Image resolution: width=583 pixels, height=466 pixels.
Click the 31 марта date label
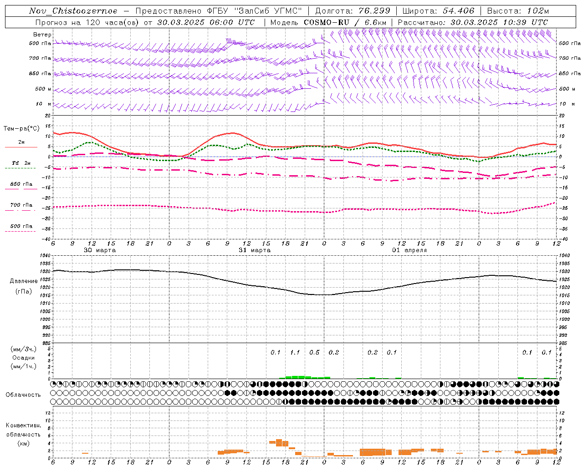(255, 250)
